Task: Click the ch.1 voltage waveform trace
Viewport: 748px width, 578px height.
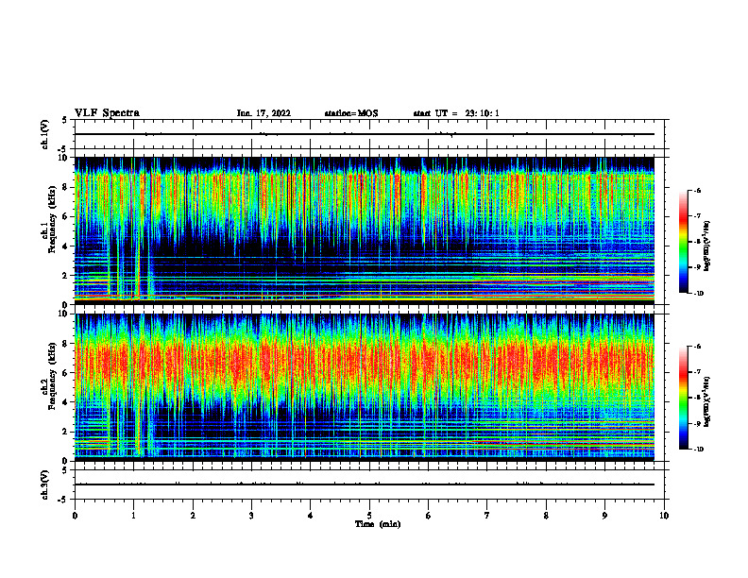Action: 365,134
